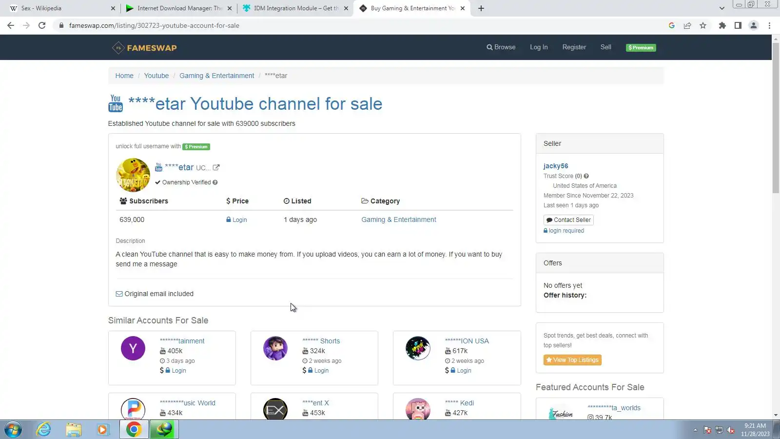Click the Chrome taskbar icon
The width and height of the screenshot is (780, 439).
point(134,430)
